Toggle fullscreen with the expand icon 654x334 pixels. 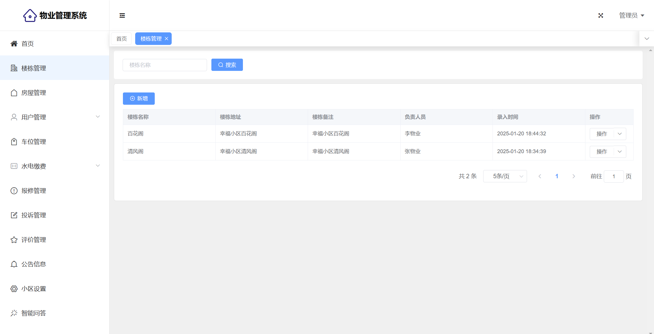[601, 15]
